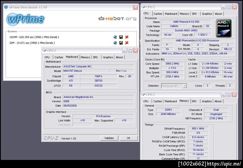The width and height of the screenshot is (243, 168).
Task: Open Mainboard tab in processor window
Action: coord(171,14)
